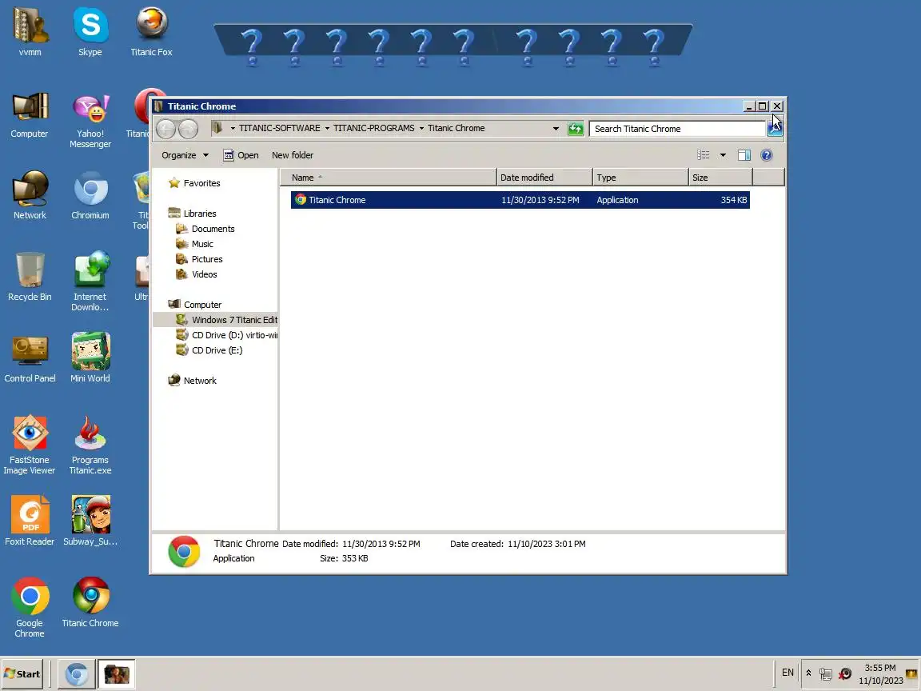This screenshot has height=691, width=921.
Task: Launch Mini World game icon
Action: [x=90, y=359]
